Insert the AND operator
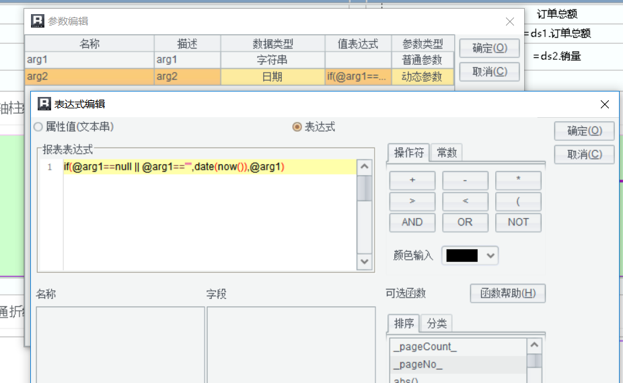This screenshot has height=383, width=623. 412,222
